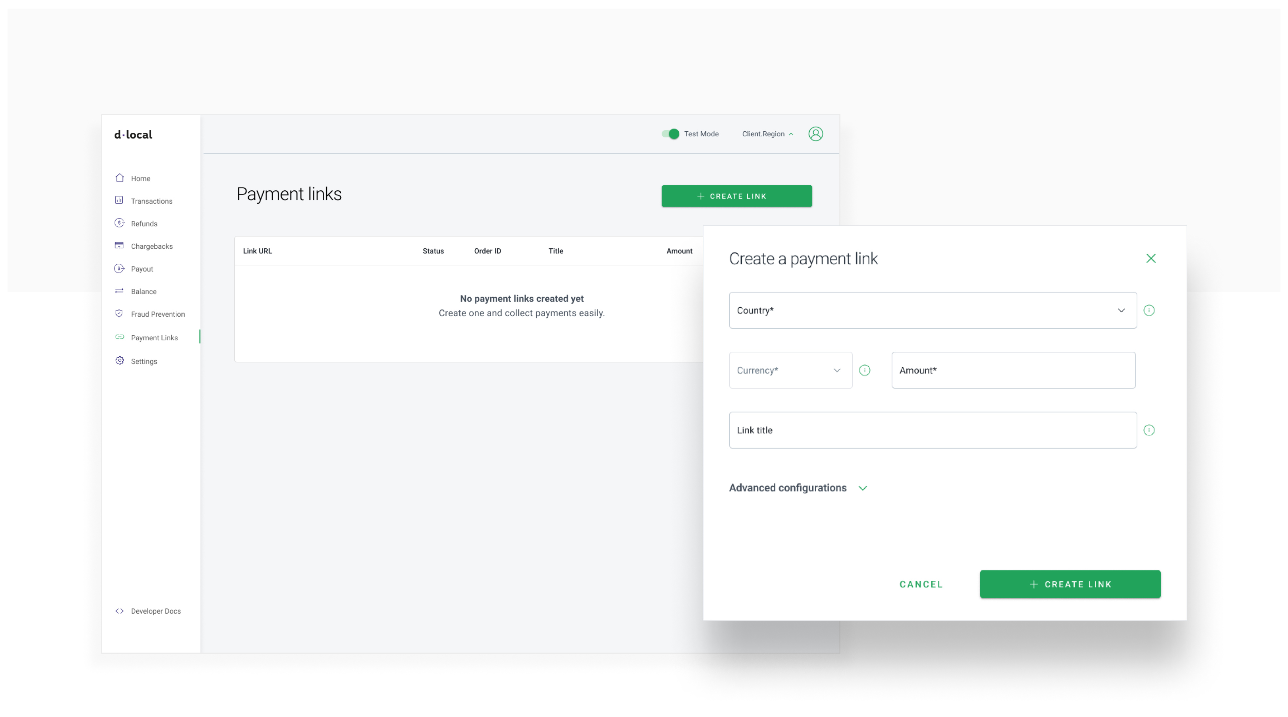Go to Transactions in sidebar
Viewport: 1288px width, 717px height.
click(x=151, y=201)
